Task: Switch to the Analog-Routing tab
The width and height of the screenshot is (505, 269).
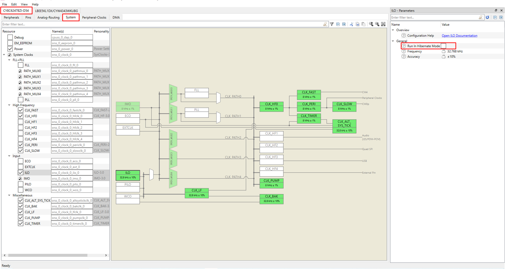Action: [x=48, y=17]
